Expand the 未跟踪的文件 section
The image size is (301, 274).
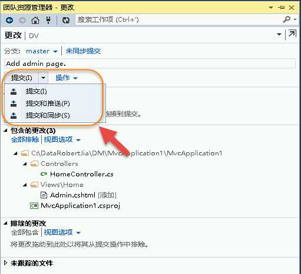(5, 263)
